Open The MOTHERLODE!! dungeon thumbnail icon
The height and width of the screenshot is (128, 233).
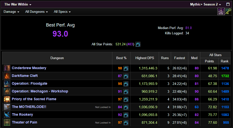click(7, 107)
